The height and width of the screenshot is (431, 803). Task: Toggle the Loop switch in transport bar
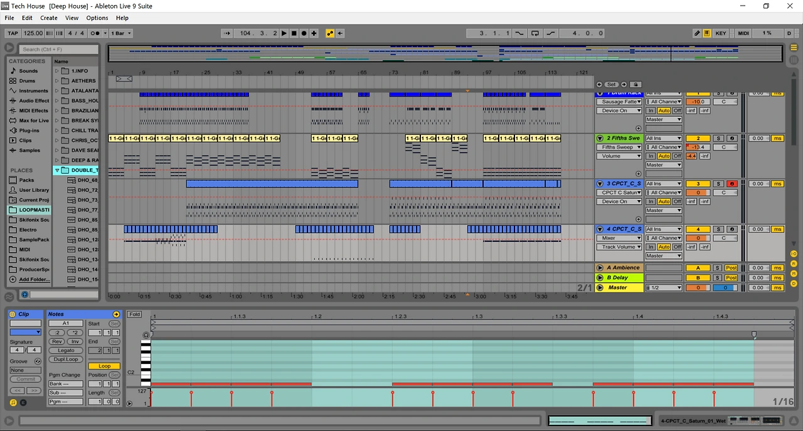pos(535,33)
